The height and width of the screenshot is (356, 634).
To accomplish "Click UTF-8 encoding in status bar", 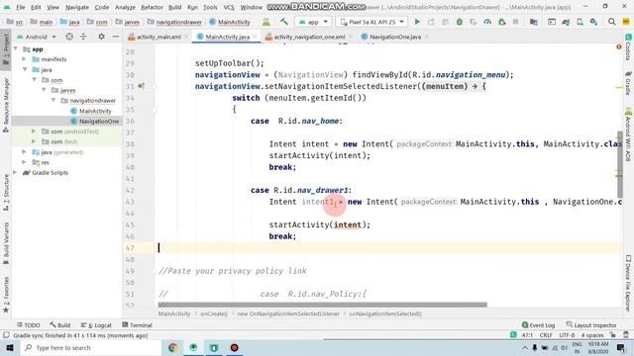I will (567, 335).
